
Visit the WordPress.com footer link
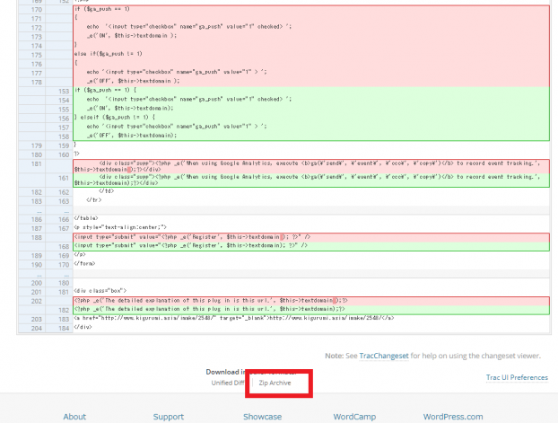coord(453,417)
